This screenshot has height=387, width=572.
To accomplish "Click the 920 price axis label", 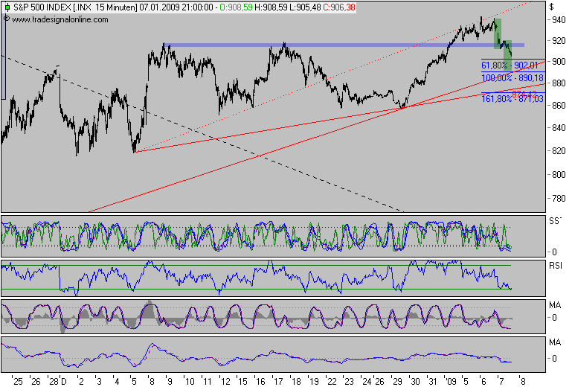I will click(559, 40).
